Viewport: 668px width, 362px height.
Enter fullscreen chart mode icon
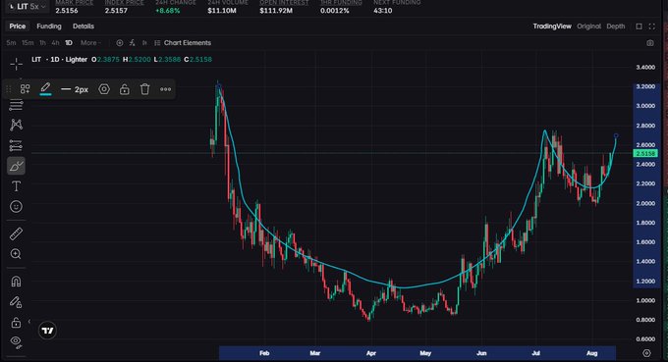652,26
